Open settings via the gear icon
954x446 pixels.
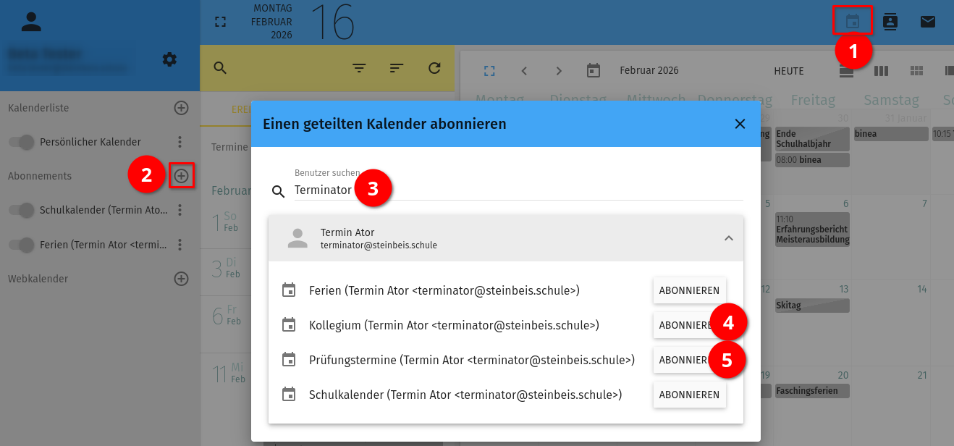pos(169,59)
